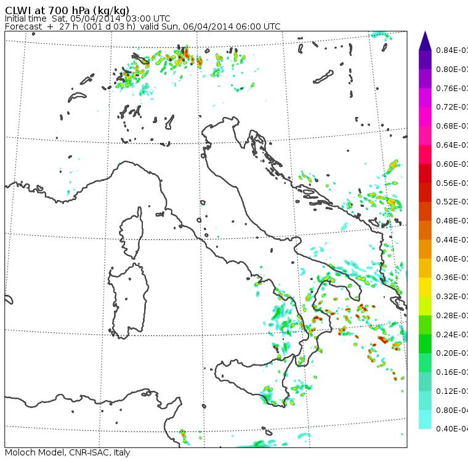468x461 pixels.
Task: Click the 0.16E-03 legend label
Action: tap(452, 372)
